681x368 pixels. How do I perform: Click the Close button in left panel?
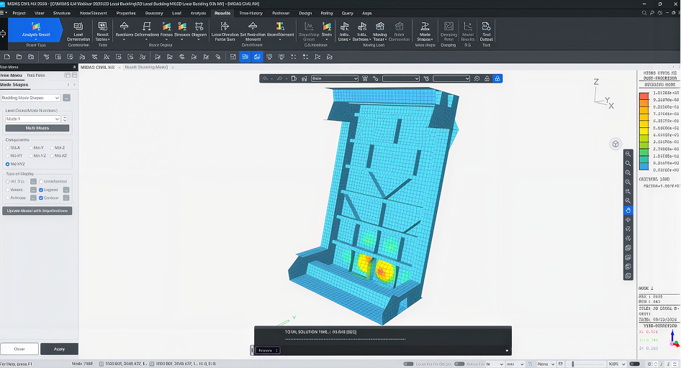[19, 349]
